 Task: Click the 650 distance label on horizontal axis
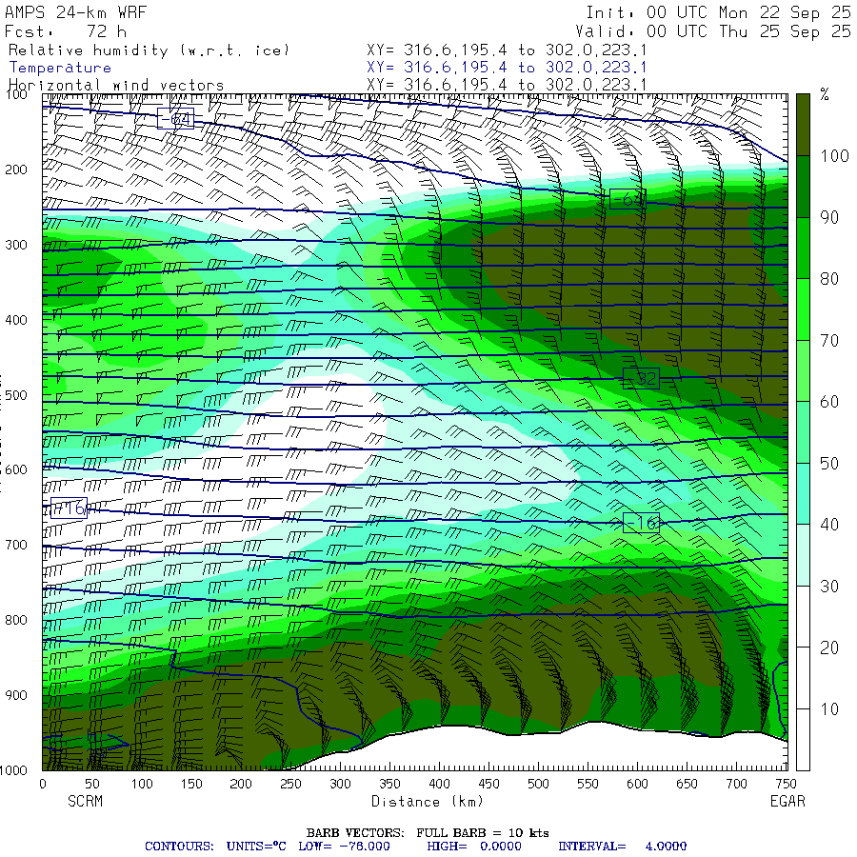687,784
